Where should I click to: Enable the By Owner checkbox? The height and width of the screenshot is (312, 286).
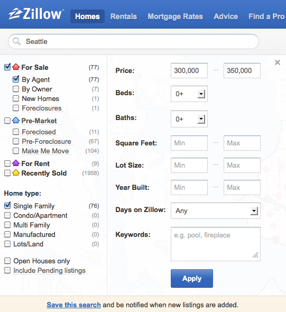[x=16, y=89]
